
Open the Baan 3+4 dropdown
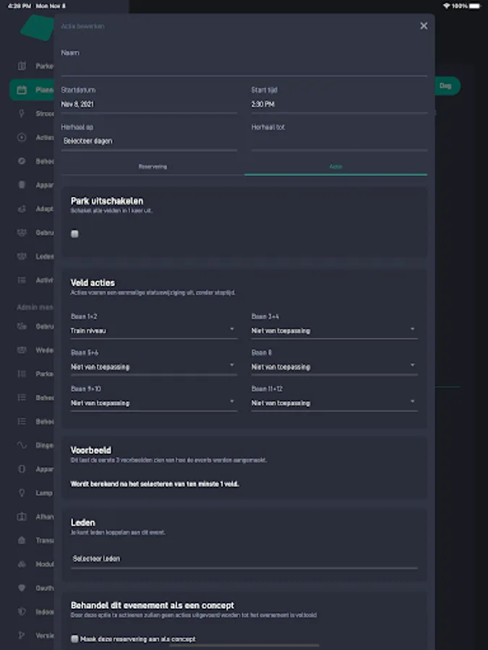(x=334, y=330)
